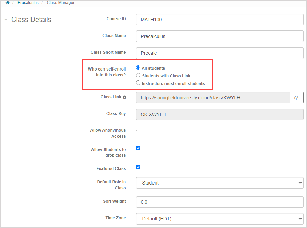Screen dimensions: 307x228
Task: Collapse the Class Details section
Action: 6,20
